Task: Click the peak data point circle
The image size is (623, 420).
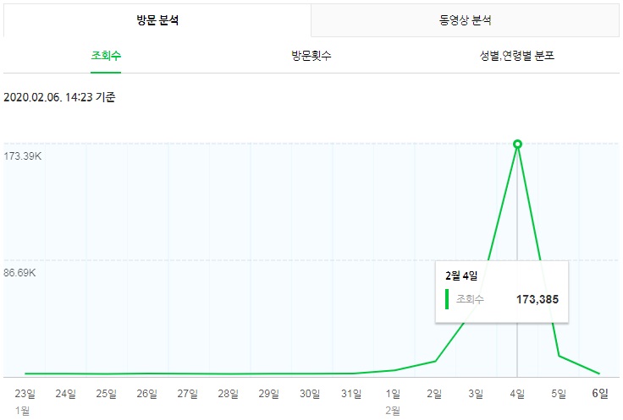Action: (x=517, y=145)
